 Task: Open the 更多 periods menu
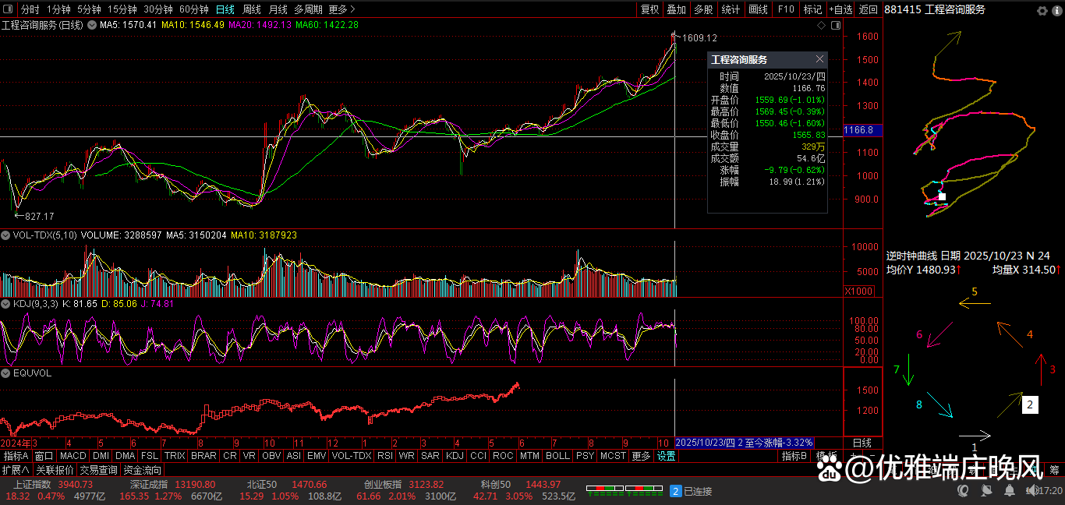pos(341,9)
